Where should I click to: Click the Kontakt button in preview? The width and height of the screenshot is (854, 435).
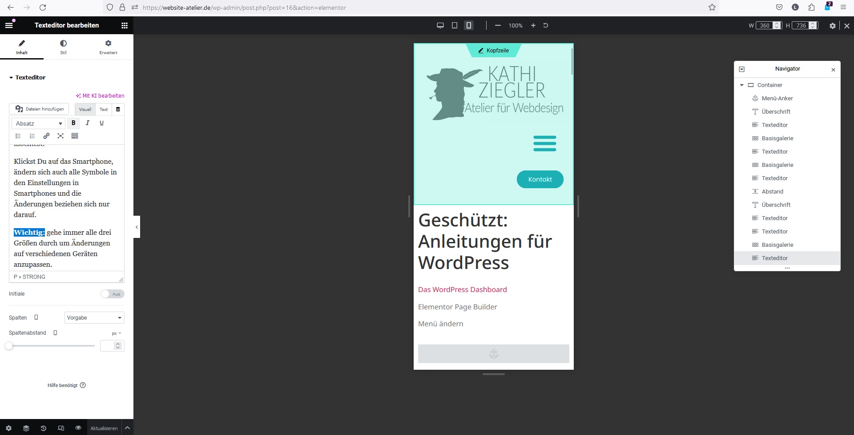[x=540, y=179]
